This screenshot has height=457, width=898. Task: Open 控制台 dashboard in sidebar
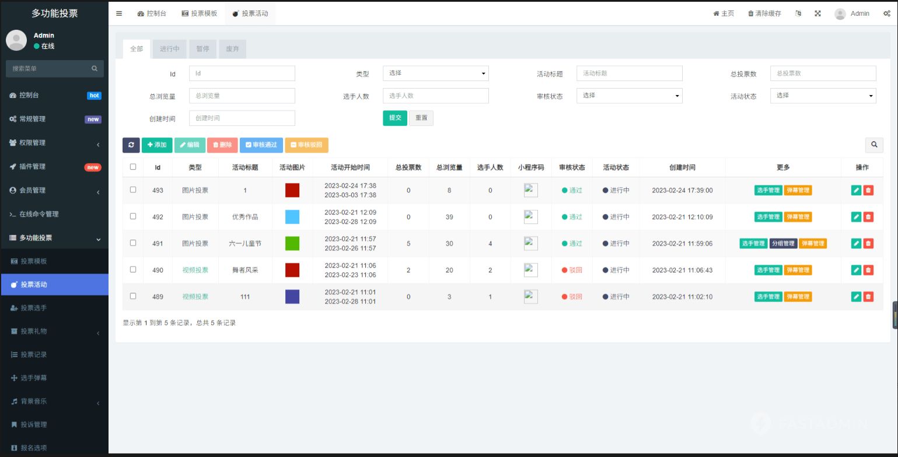point(54,95)
